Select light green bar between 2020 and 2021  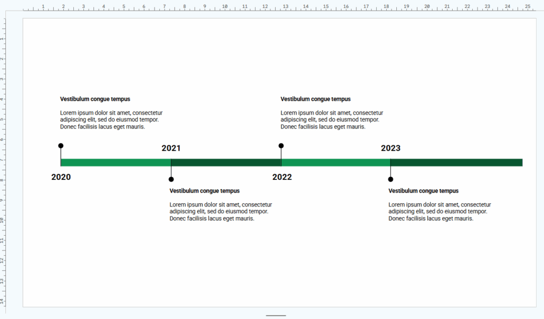point(116,162)
